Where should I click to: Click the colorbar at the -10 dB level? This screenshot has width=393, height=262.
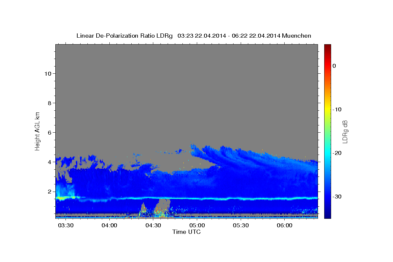tap(327, 109)
